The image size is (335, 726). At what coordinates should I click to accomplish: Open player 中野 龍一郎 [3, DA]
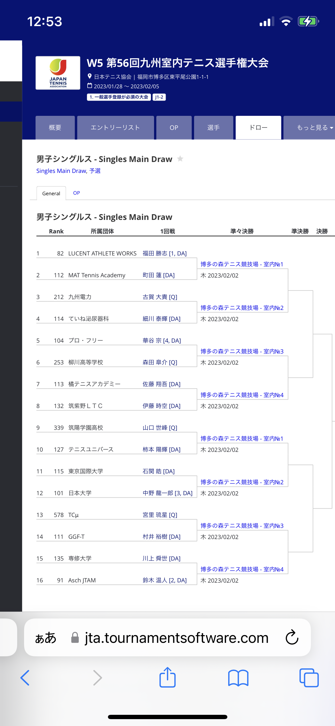(x=167, y=493)
